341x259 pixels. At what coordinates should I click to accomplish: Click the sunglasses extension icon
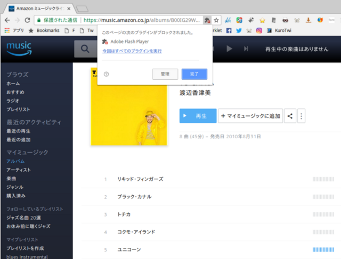[x=286, y=20]
